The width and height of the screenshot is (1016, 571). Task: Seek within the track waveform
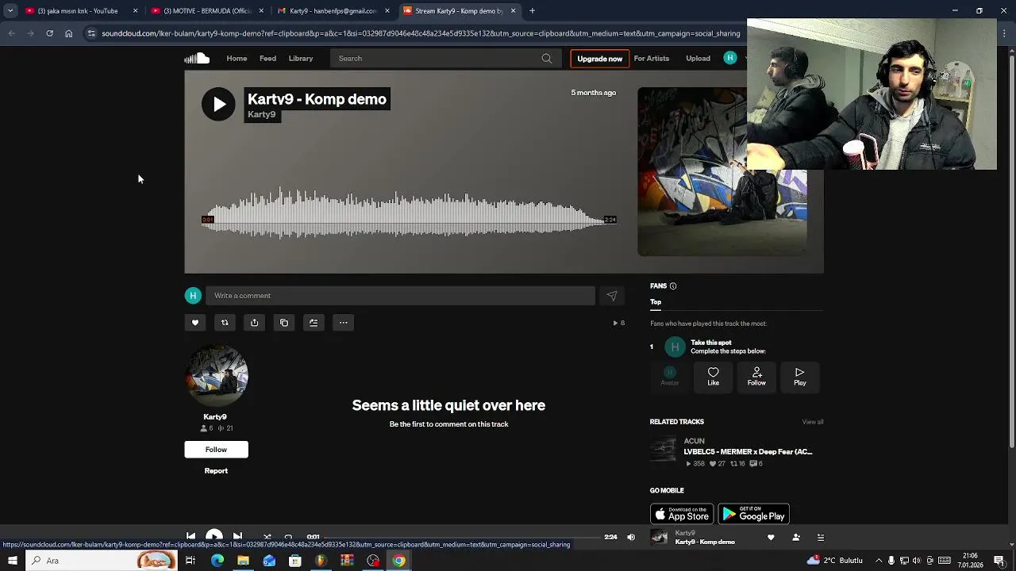point(409,213)
